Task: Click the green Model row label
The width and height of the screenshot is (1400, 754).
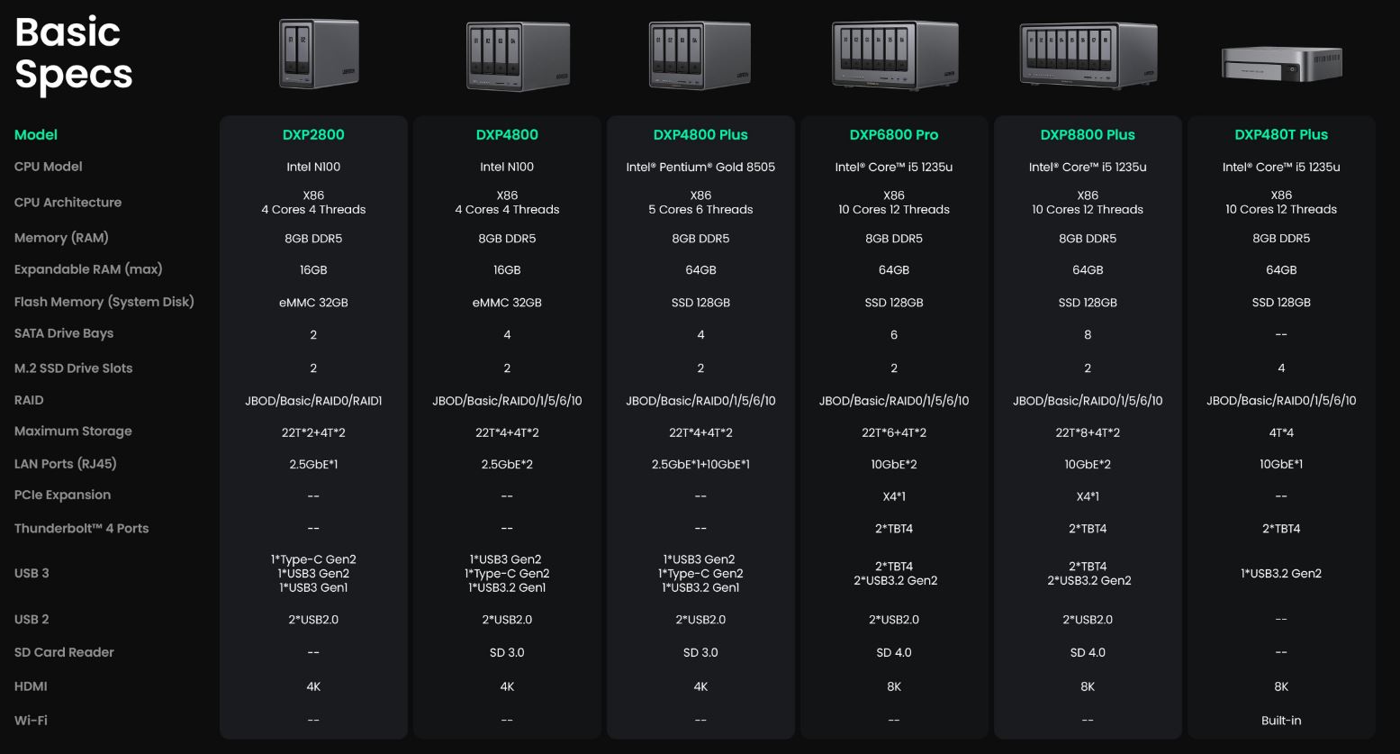Action: pos(36,135)
